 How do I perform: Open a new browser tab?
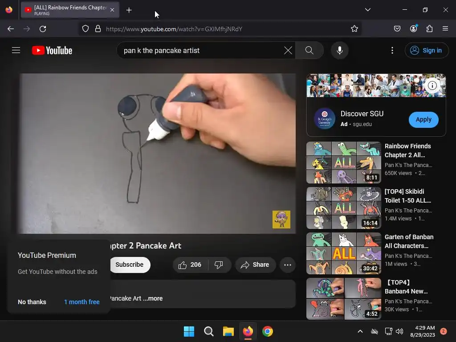click(129, 10)
